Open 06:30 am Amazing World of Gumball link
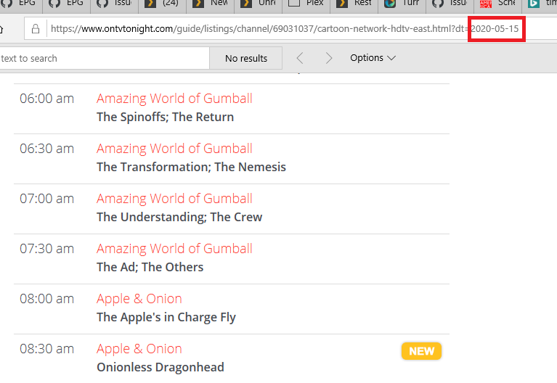 (174, 149)
